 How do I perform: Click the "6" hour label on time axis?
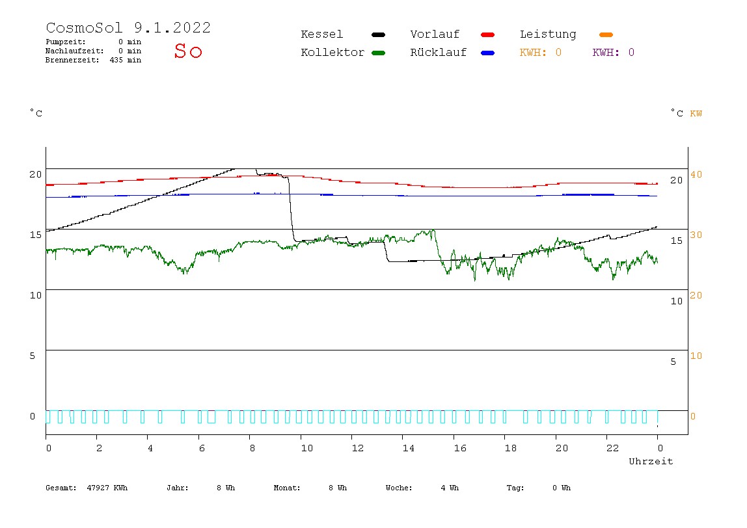pos(202,448)
